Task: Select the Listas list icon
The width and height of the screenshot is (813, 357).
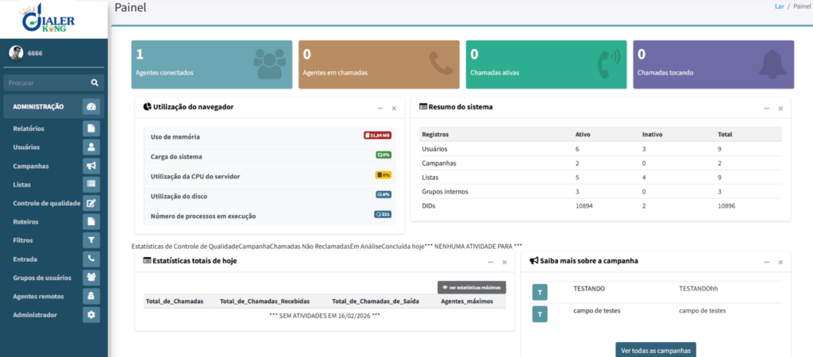Action: pos(91,184)
